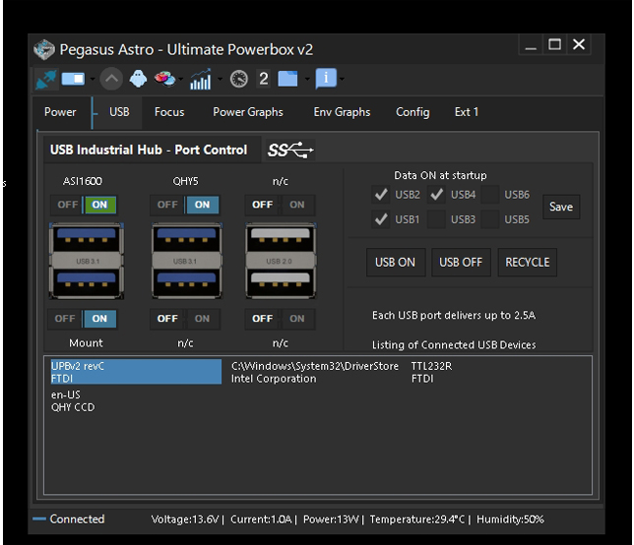Open the Ext 1 tab
Screen dimensions: 634x545
click(467, 112)
